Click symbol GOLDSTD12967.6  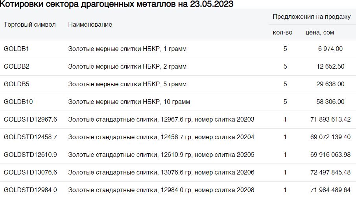point(30,120)
